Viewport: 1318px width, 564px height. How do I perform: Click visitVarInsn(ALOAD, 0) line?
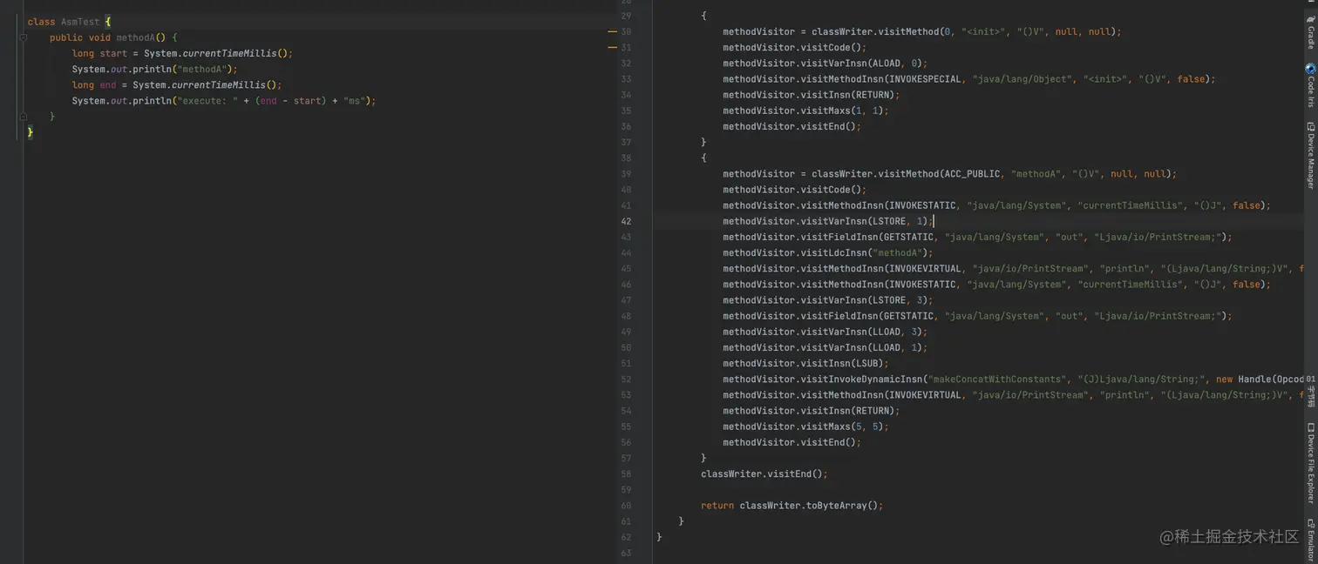(x=825, y=64)
